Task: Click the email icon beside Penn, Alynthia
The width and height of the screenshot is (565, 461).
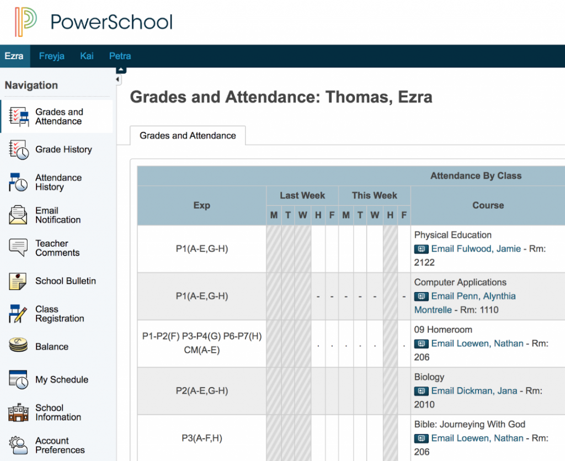Action: tap(421, 296)
